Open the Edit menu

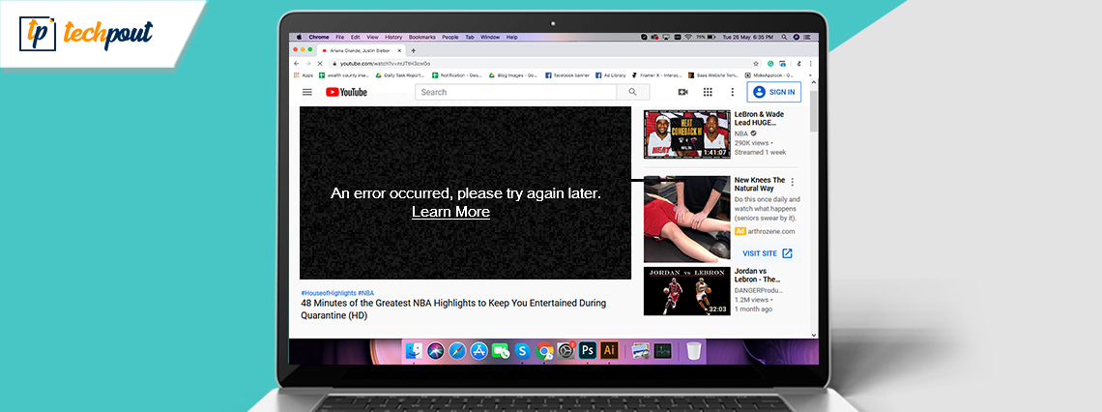pos(356,37)
